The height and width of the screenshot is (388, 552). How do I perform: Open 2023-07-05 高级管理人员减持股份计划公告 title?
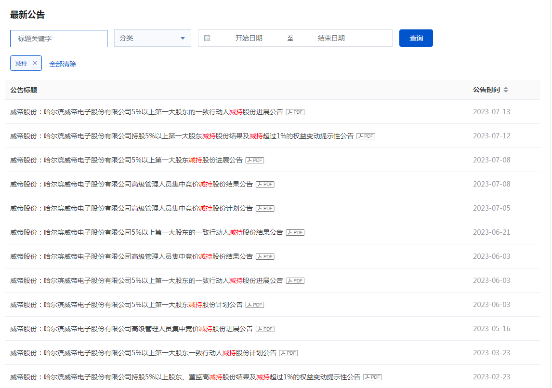tap(131, 208)
